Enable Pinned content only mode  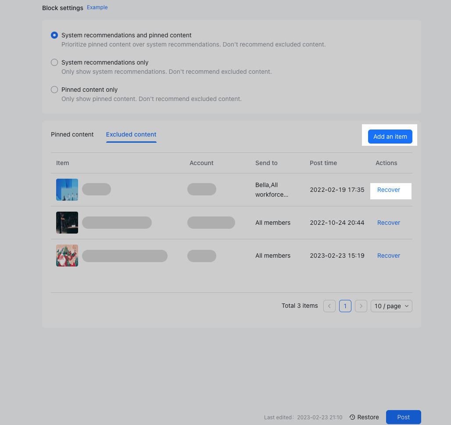point(54,90)
